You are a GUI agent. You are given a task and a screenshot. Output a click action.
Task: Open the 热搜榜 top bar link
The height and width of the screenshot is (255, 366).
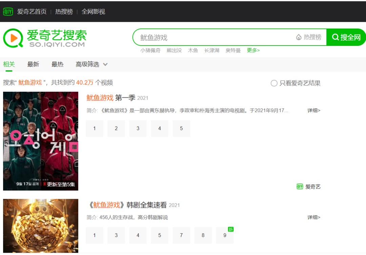coord(64,12)
